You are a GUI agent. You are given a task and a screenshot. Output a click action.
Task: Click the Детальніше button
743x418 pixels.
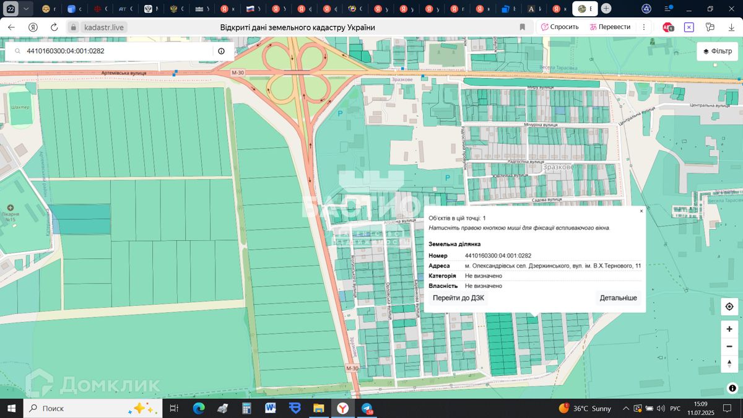tap(618, 298)
